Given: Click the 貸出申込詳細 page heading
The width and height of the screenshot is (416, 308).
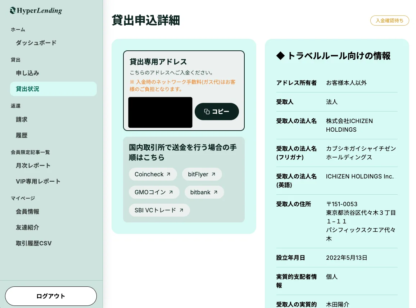Looking at the screenshot, I should 146,21.
